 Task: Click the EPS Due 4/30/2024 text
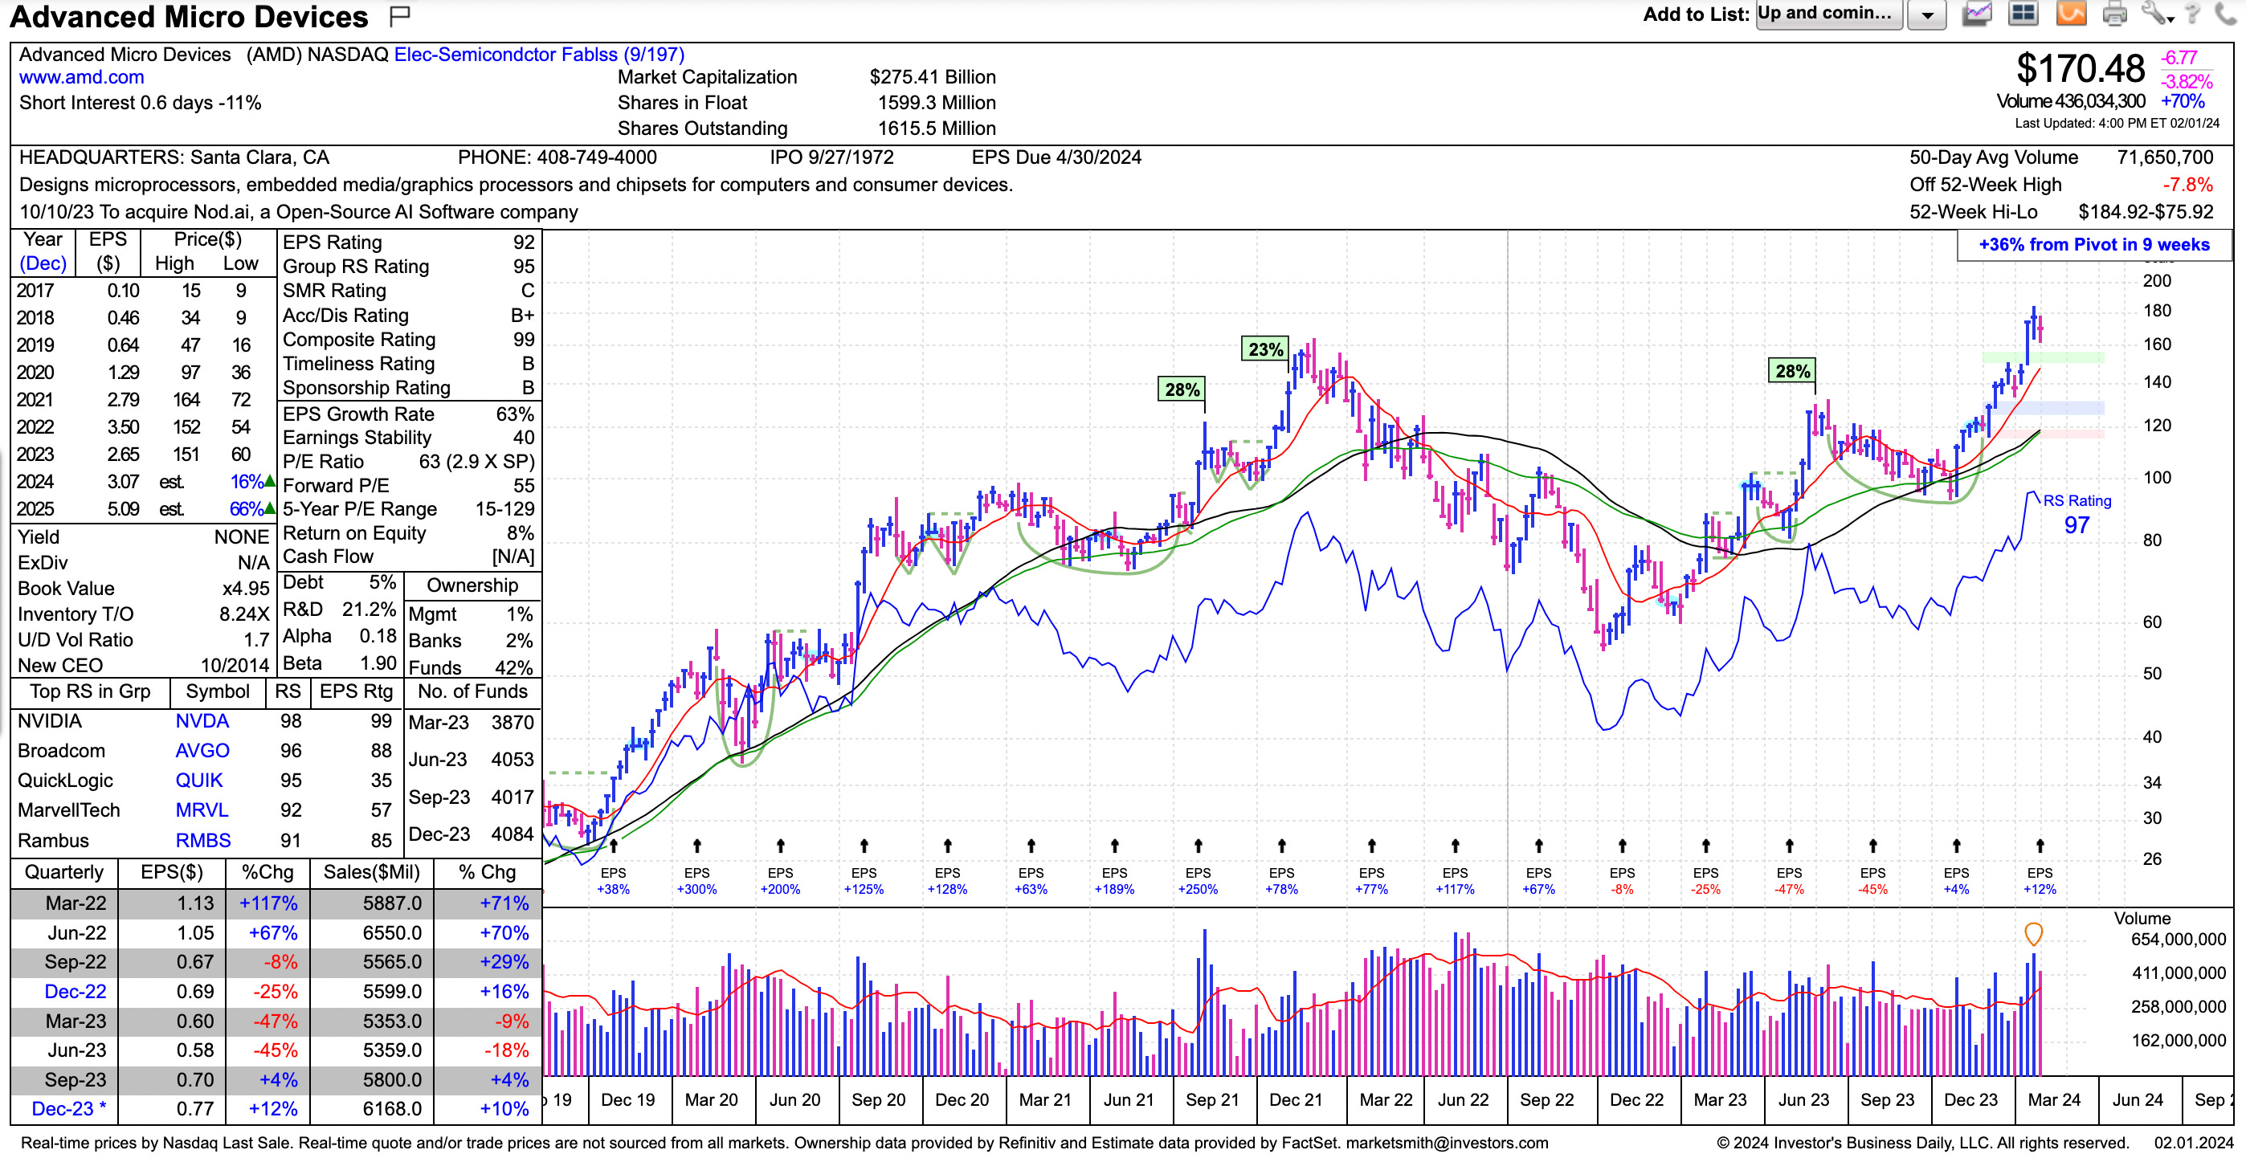(1056, 157)
